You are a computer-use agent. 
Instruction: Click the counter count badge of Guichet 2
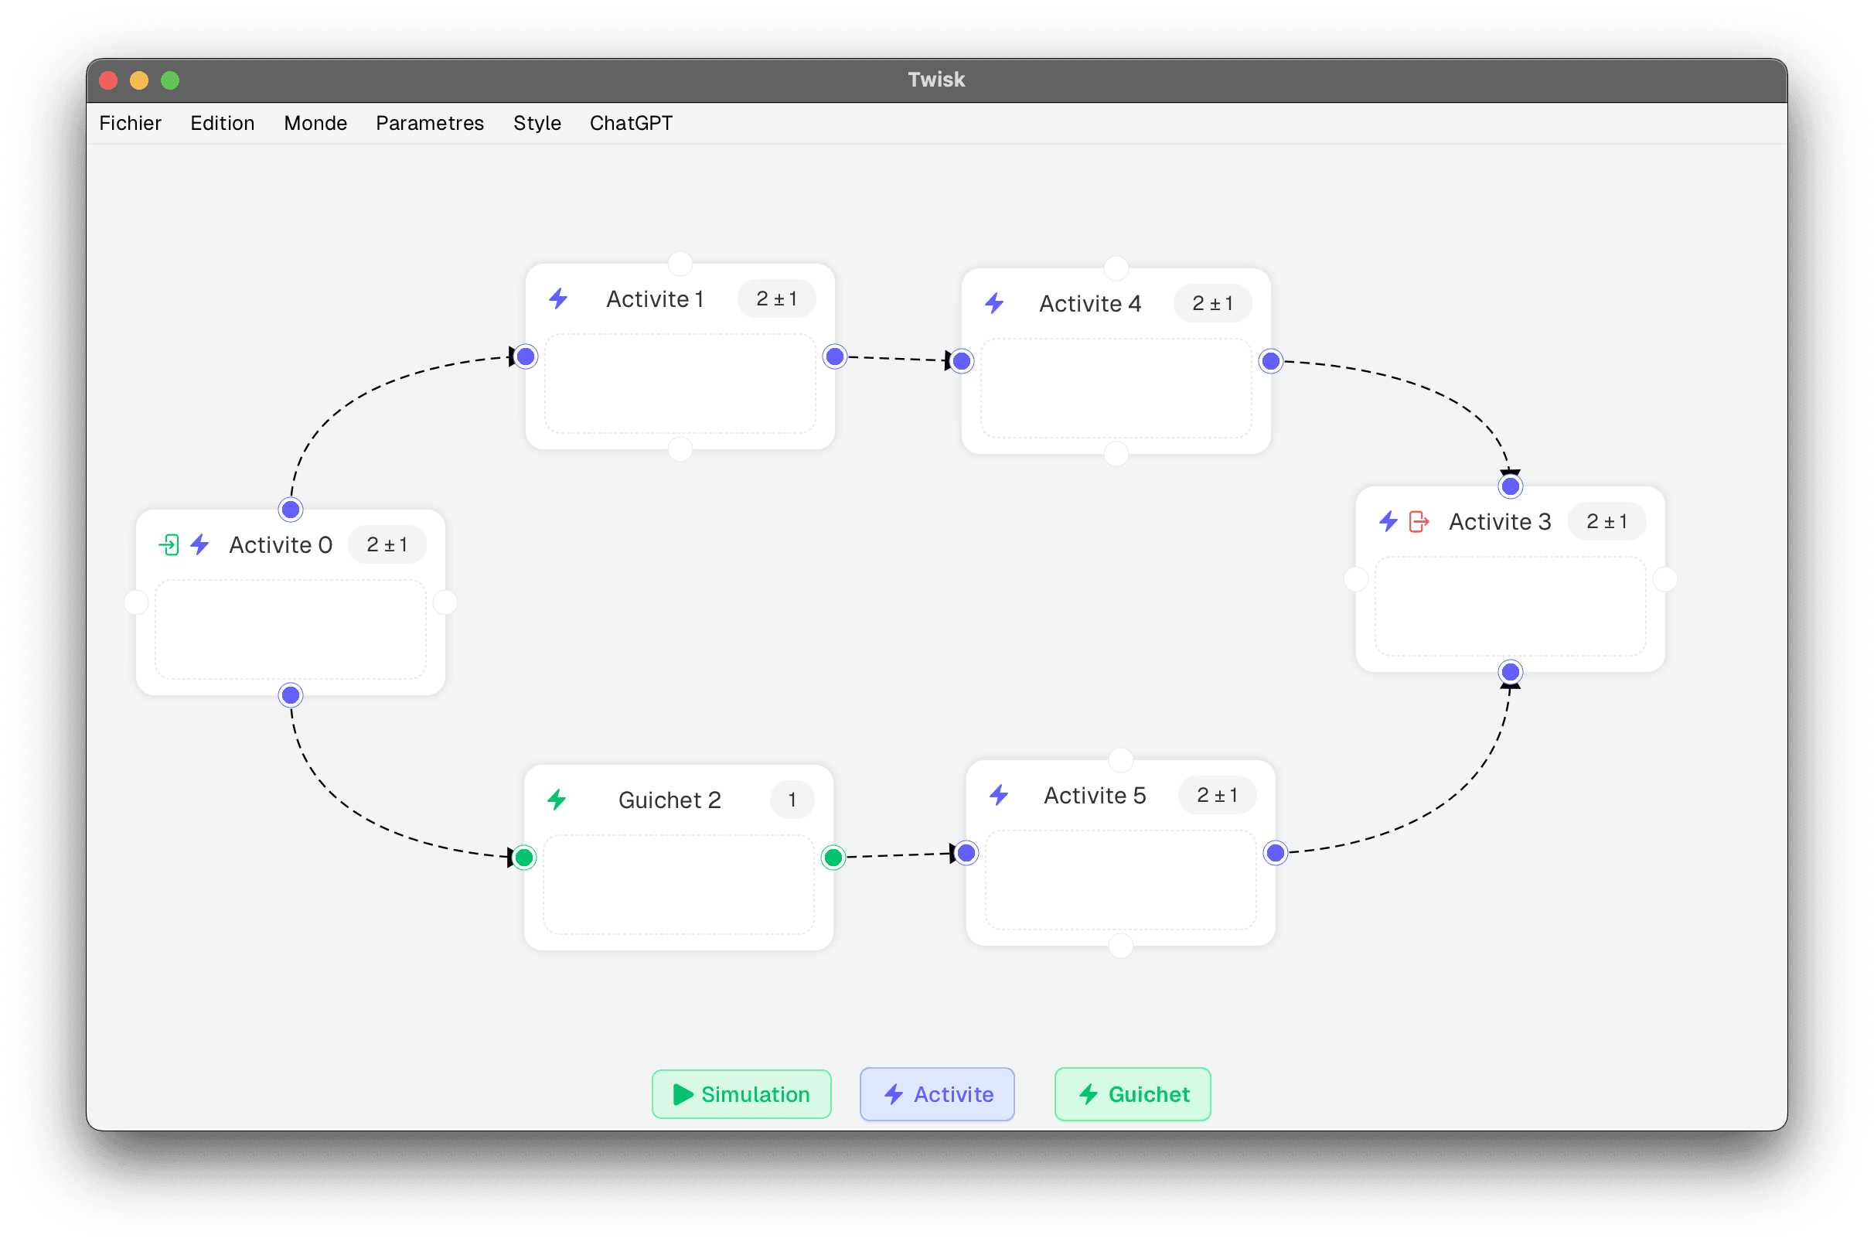click(x=792, y=800)
